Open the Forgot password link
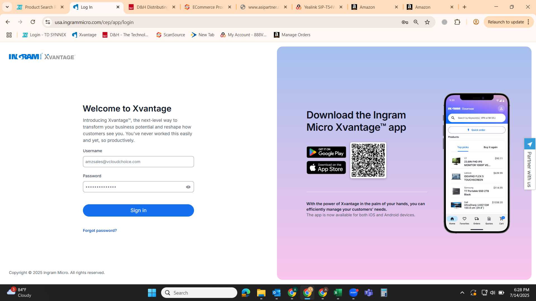This screenshot has height=301, width=536. click(x=100, y=230)
